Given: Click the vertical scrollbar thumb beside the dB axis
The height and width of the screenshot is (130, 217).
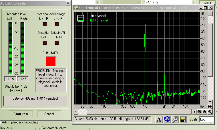Looking at the screenshot, I should (x=210, y=50).
